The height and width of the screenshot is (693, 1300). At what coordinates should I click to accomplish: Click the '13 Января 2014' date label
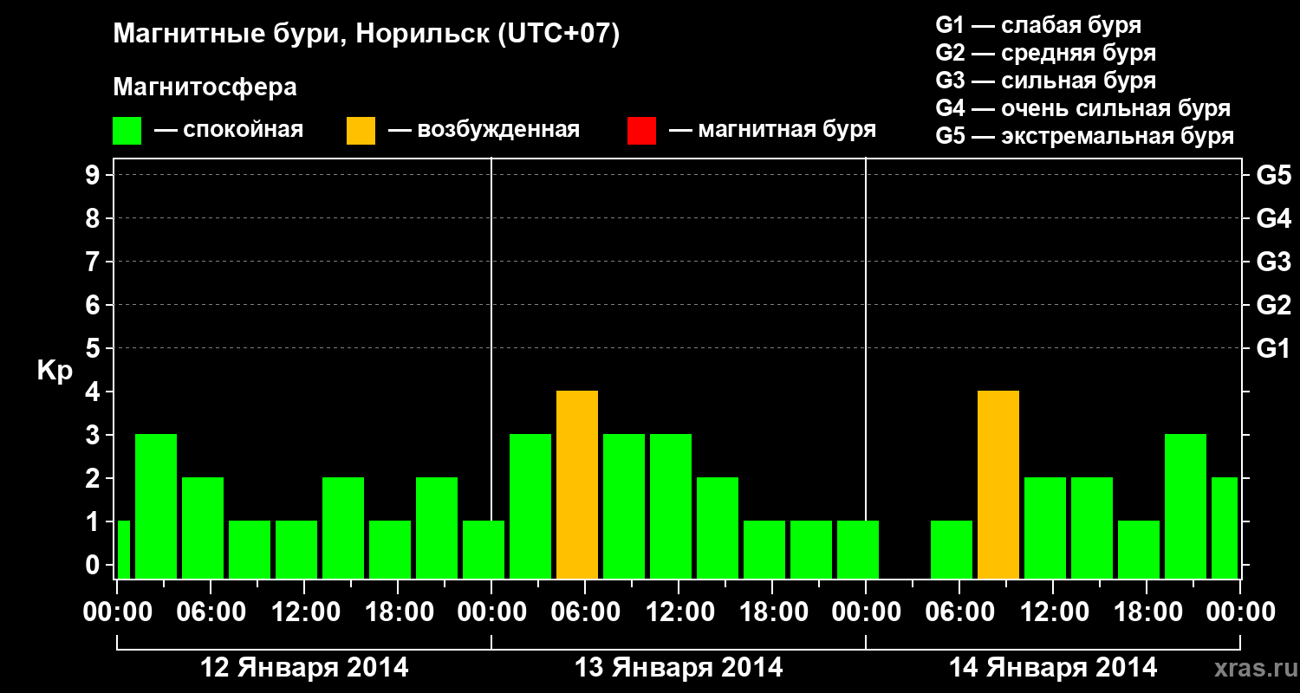point(679,668)
